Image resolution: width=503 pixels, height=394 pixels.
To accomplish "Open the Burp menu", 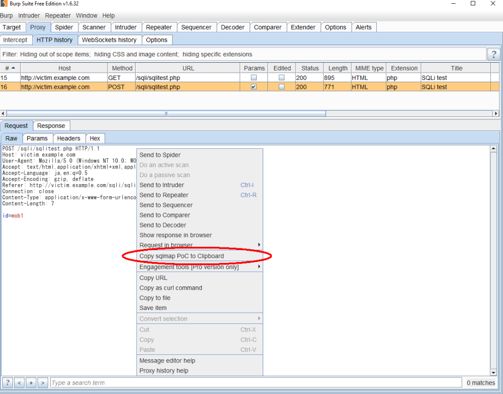I will (x=7, y=15).
